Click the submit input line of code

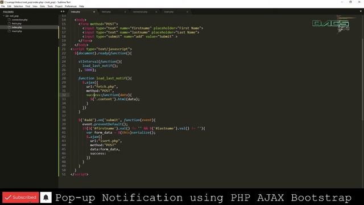[x=130, y=36]
